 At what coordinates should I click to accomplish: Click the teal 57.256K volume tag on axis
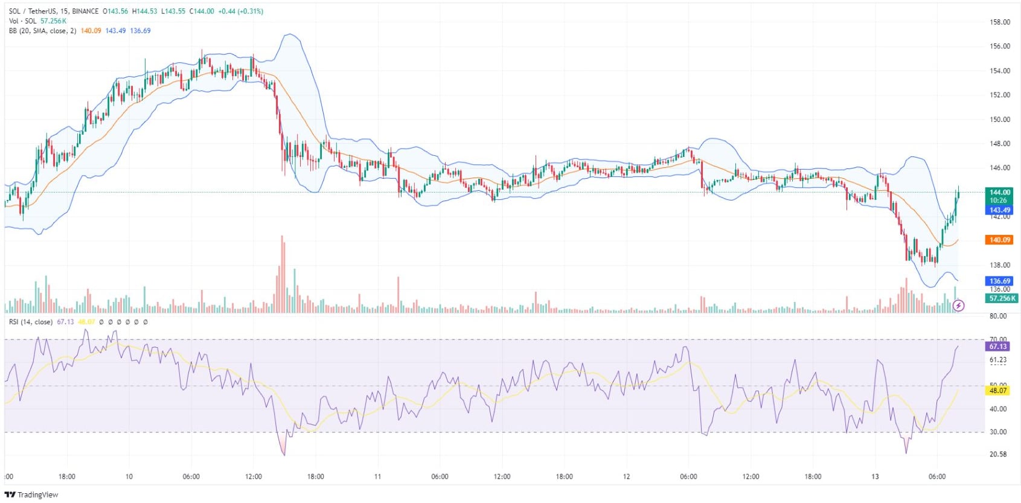[x=1001, y=298]
